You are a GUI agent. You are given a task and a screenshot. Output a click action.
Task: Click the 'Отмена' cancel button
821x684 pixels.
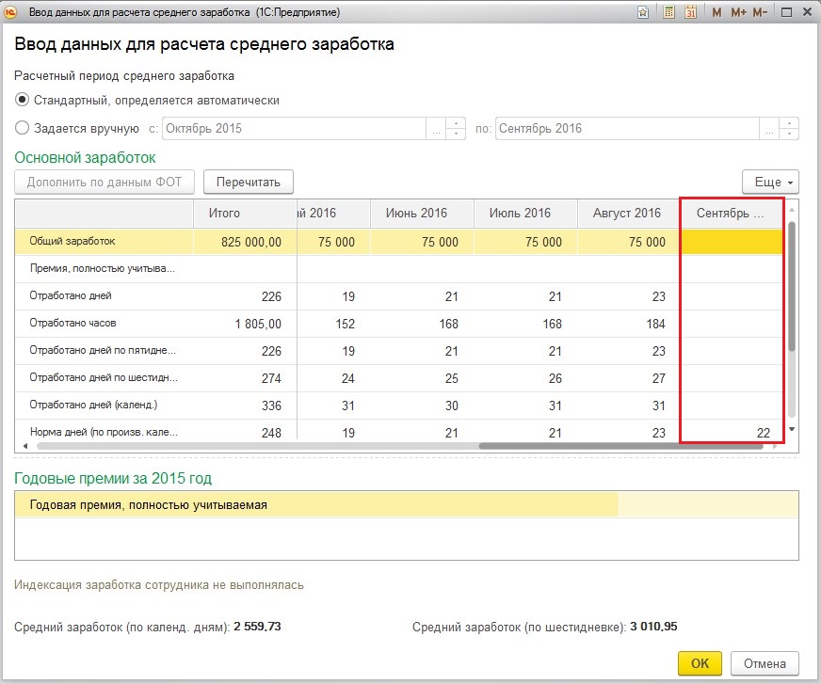pos(765,663)
